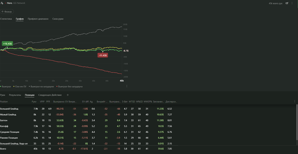Toggle the Олл-ин EV legend item
Screen dimensions: 298x154
(20, 87)
